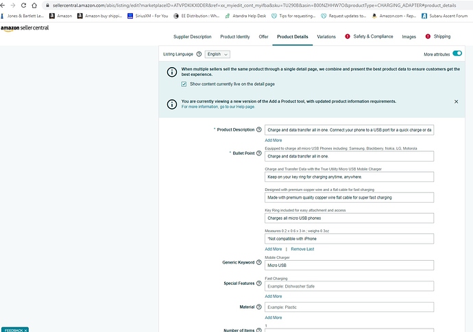Screen dimensions: 473x332
Task: Uncheck Show content currently live checkbox
Action: tap(184, 84)
